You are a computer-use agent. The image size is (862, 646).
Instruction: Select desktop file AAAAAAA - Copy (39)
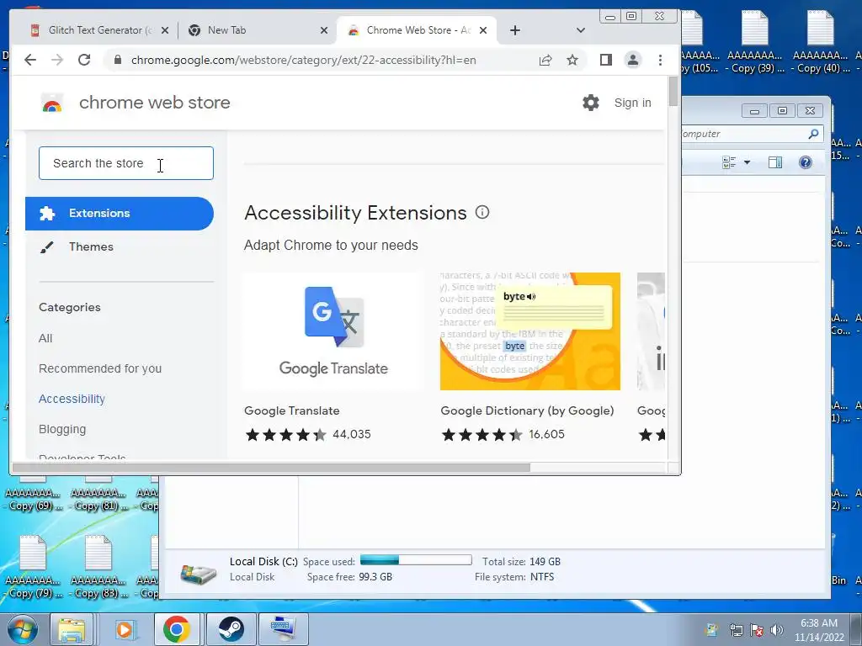click(x=755, y=43)
